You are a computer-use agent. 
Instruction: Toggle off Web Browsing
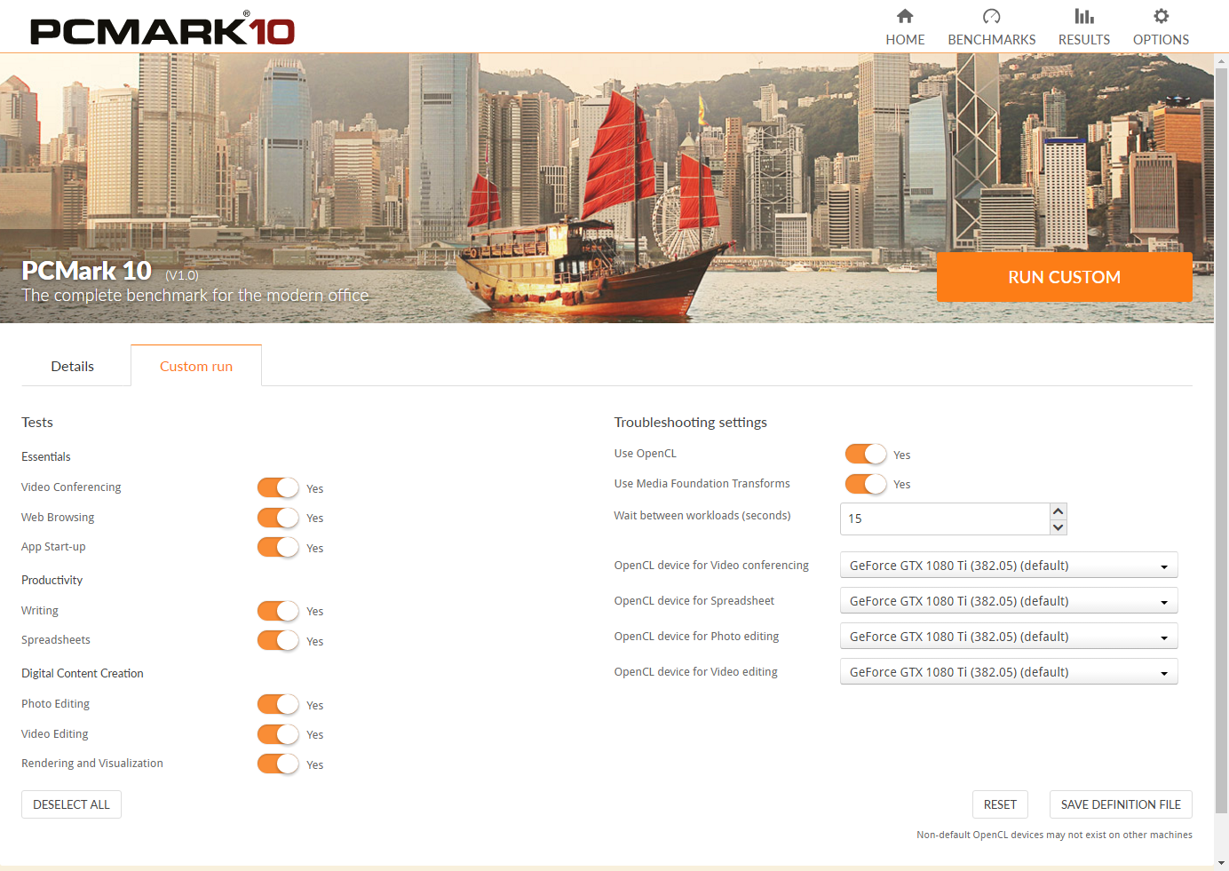[x=277, y=518]
